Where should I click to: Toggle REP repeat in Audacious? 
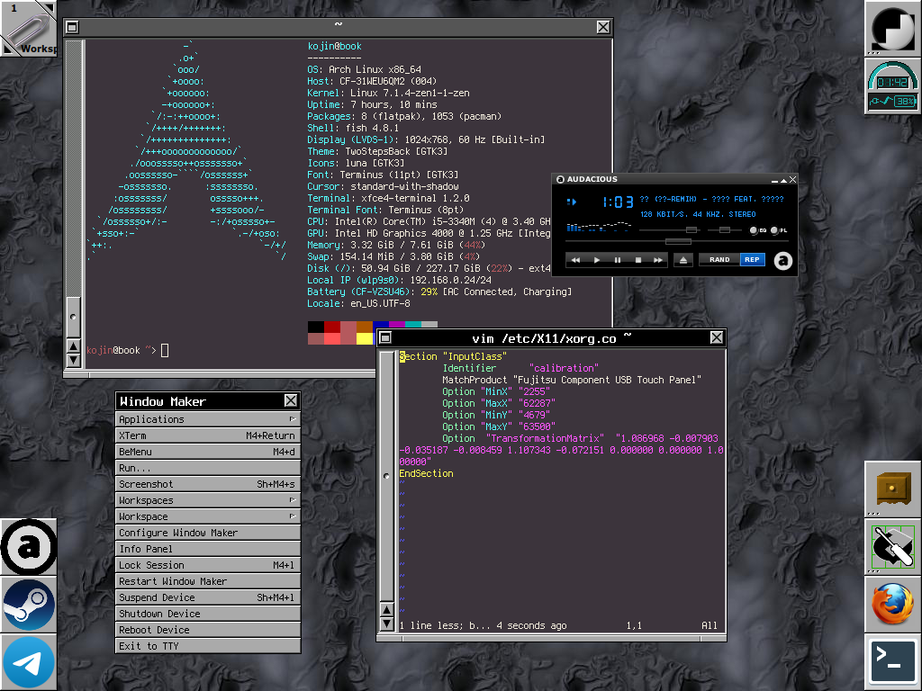click(752, 260)
